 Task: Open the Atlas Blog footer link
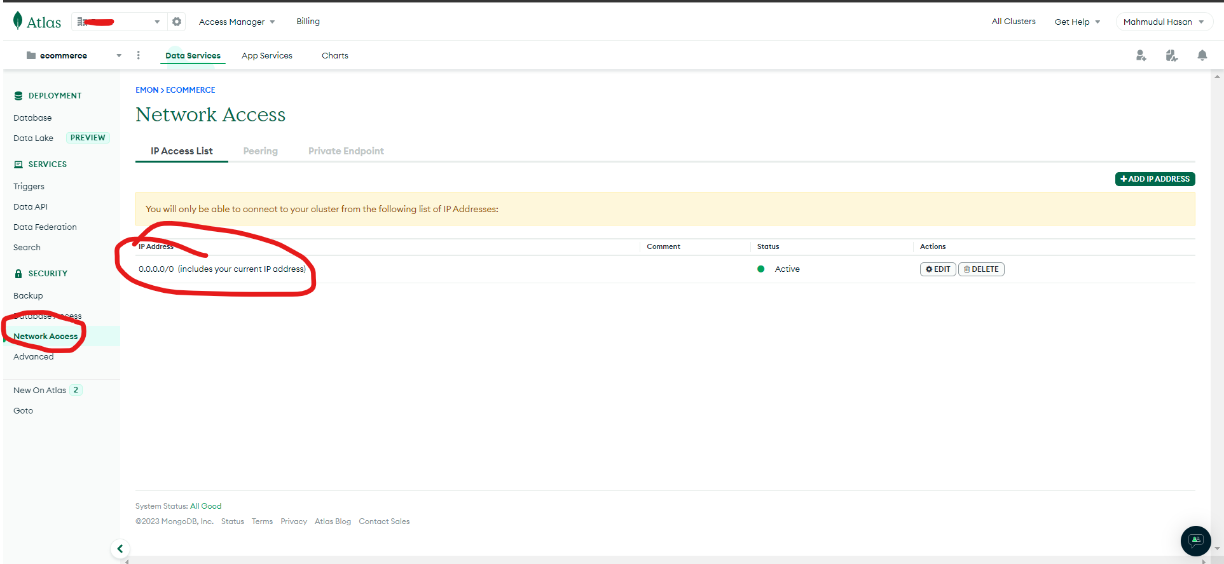click(x=333, y=521)
